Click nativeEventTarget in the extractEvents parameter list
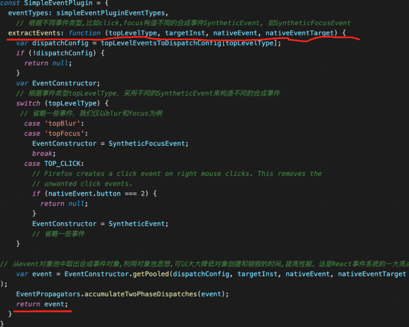409x327 pixels. [300, 33]
